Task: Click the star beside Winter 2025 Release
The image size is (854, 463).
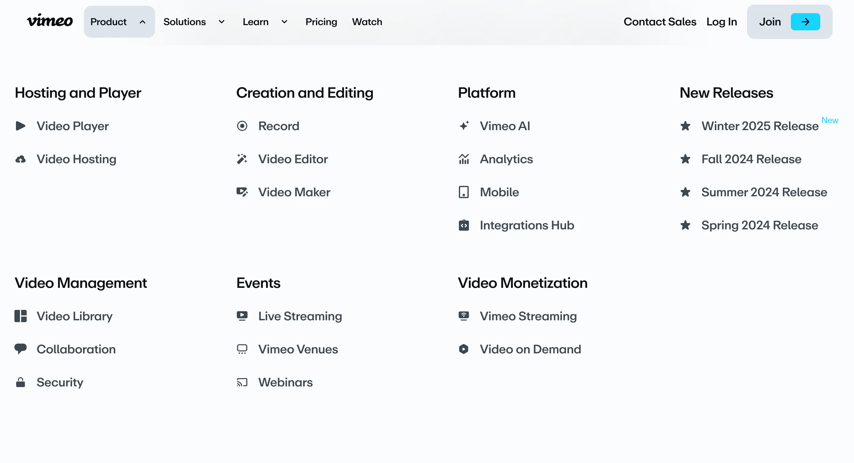Action: 685,126
